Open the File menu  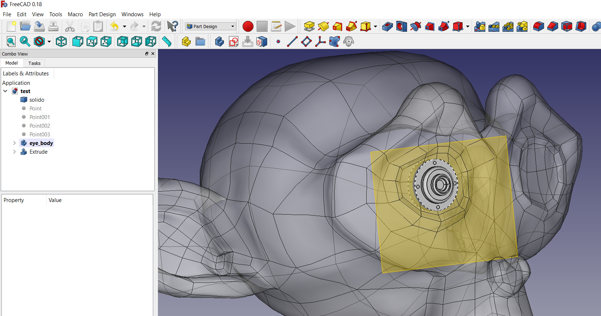click(x=7, y=14)
